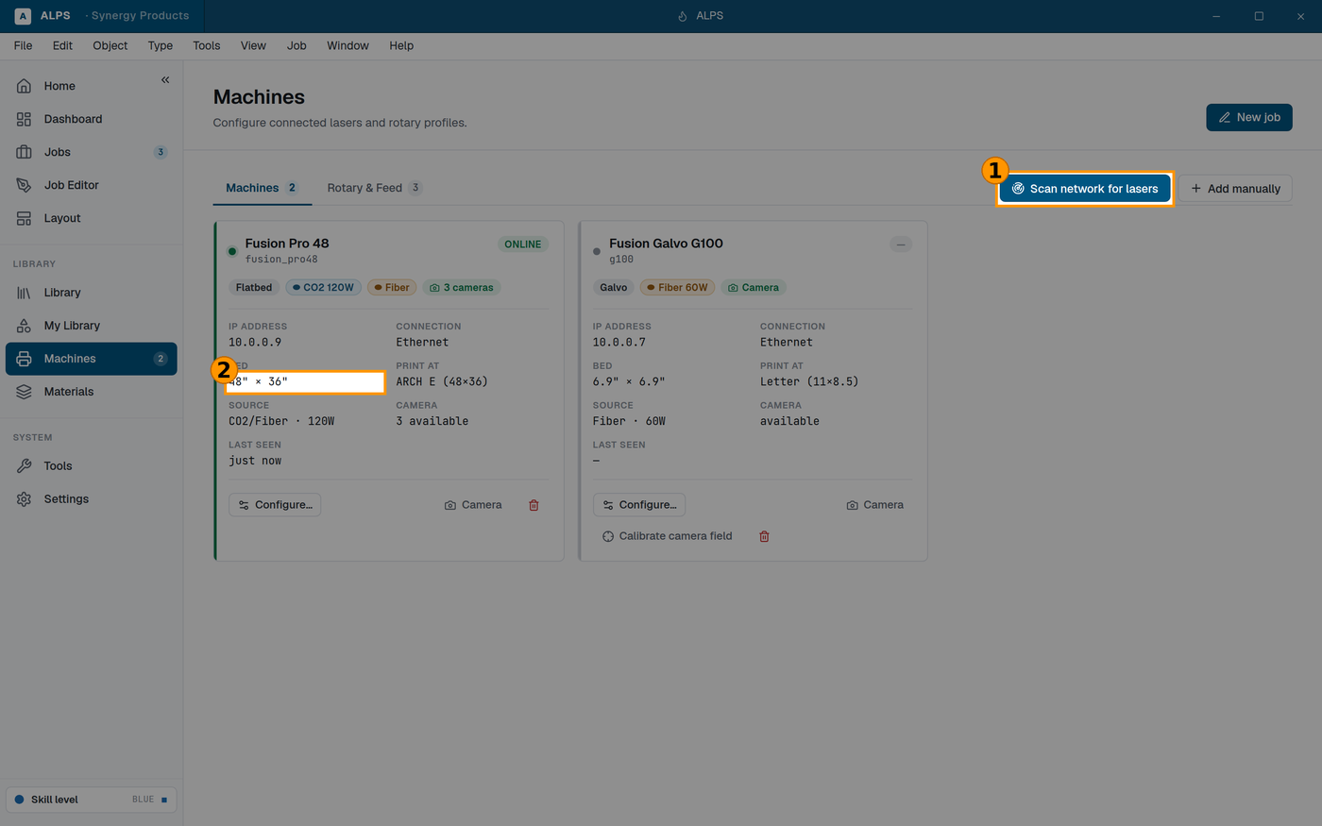This screenshot has height=826, width=1322.
Task: Click the New job button
Action: 1249,117
